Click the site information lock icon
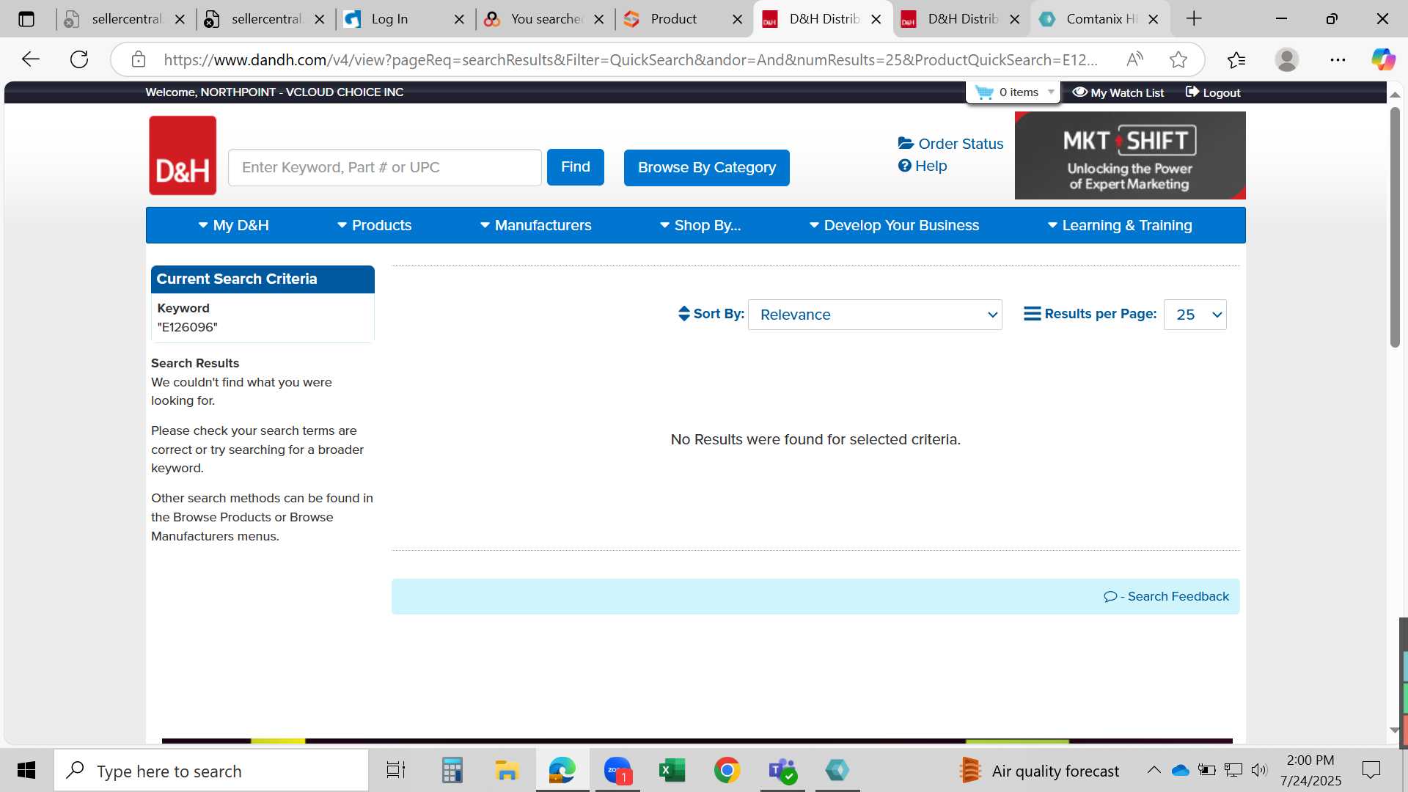 coord(139,59)
